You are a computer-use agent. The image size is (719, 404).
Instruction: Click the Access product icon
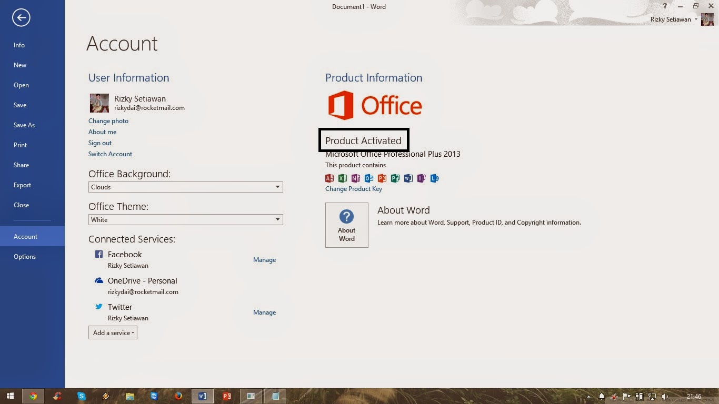(329, 178)
